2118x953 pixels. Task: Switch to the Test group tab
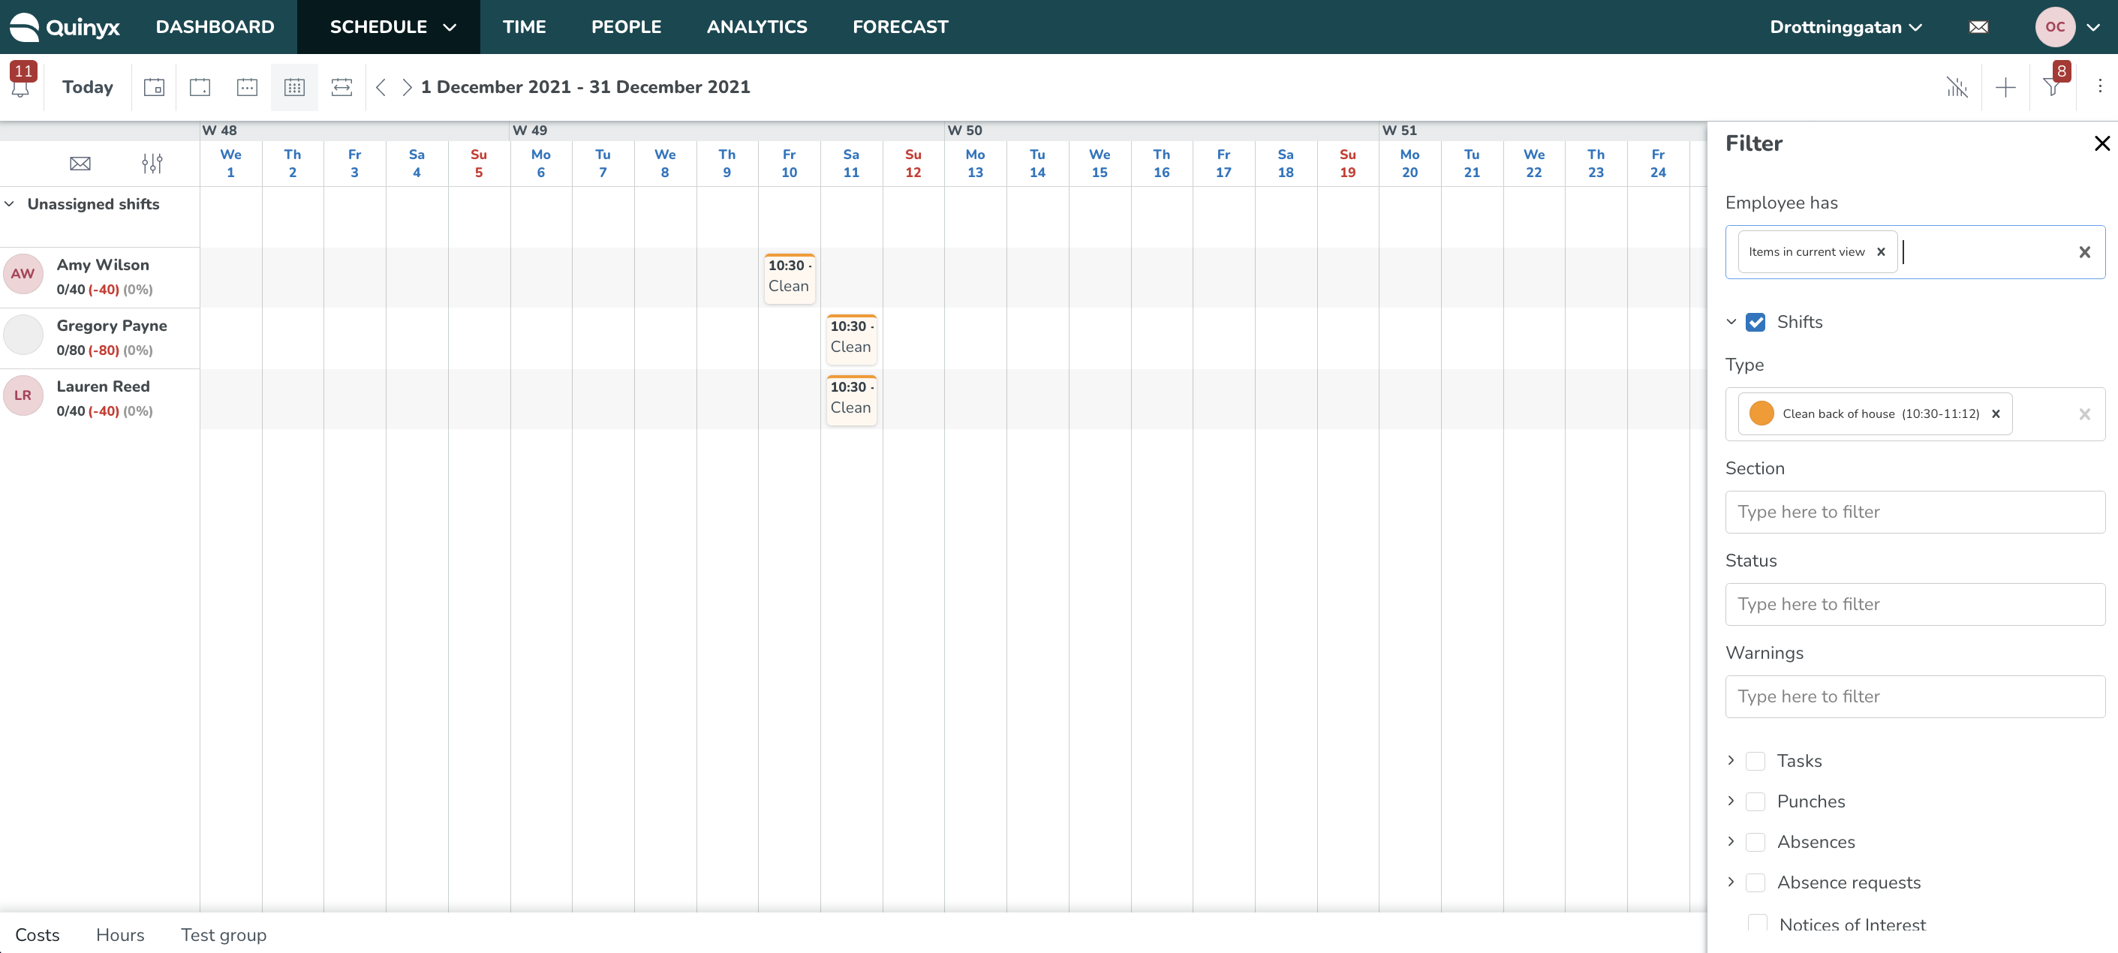[x=224, y=935]
